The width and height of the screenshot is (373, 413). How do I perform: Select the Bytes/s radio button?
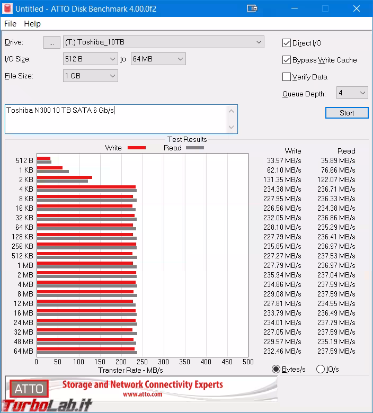[x=276, y=369]
